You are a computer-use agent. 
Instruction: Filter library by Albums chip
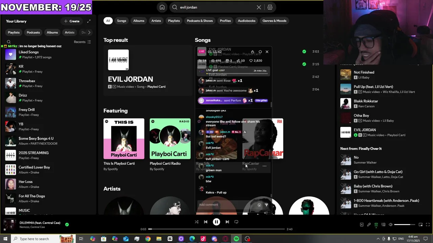pos(52,32)
